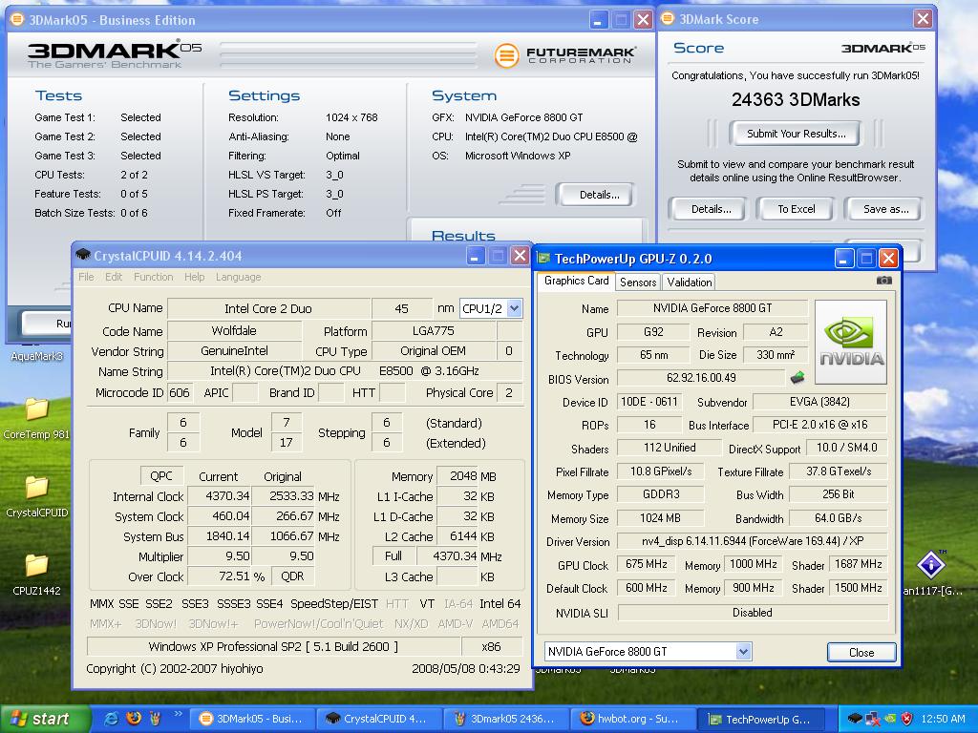Click the 3DMark Score title bar icon
The width and height of the screenshot is (978, 733).
pos(668,19)
